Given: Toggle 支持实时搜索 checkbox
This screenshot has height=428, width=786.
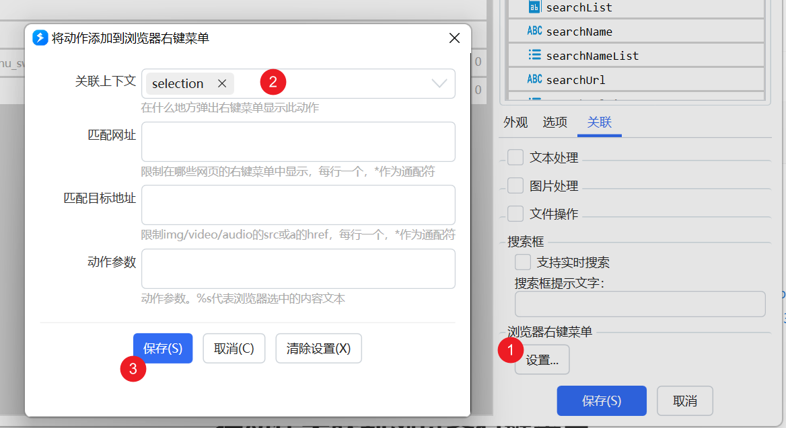Looking at the screenshot, I should 522,262.
